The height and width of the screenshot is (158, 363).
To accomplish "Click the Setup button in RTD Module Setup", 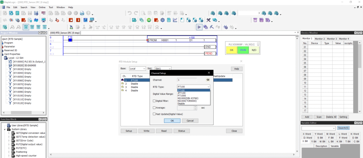I will (129, 131).
